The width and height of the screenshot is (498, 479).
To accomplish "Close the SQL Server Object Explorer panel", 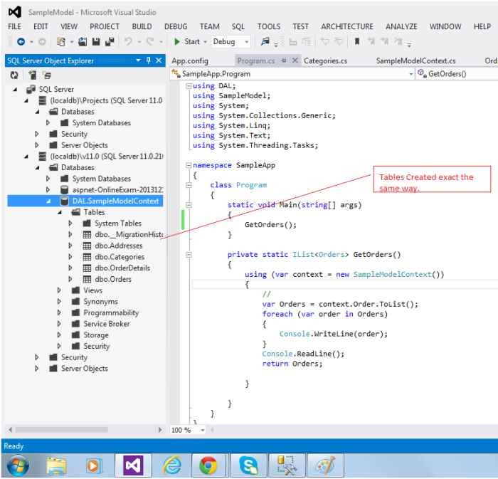I will [159, 61].
